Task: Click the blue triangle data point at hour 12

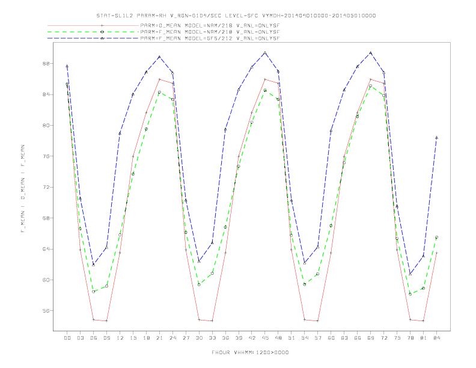Action: 120,133
